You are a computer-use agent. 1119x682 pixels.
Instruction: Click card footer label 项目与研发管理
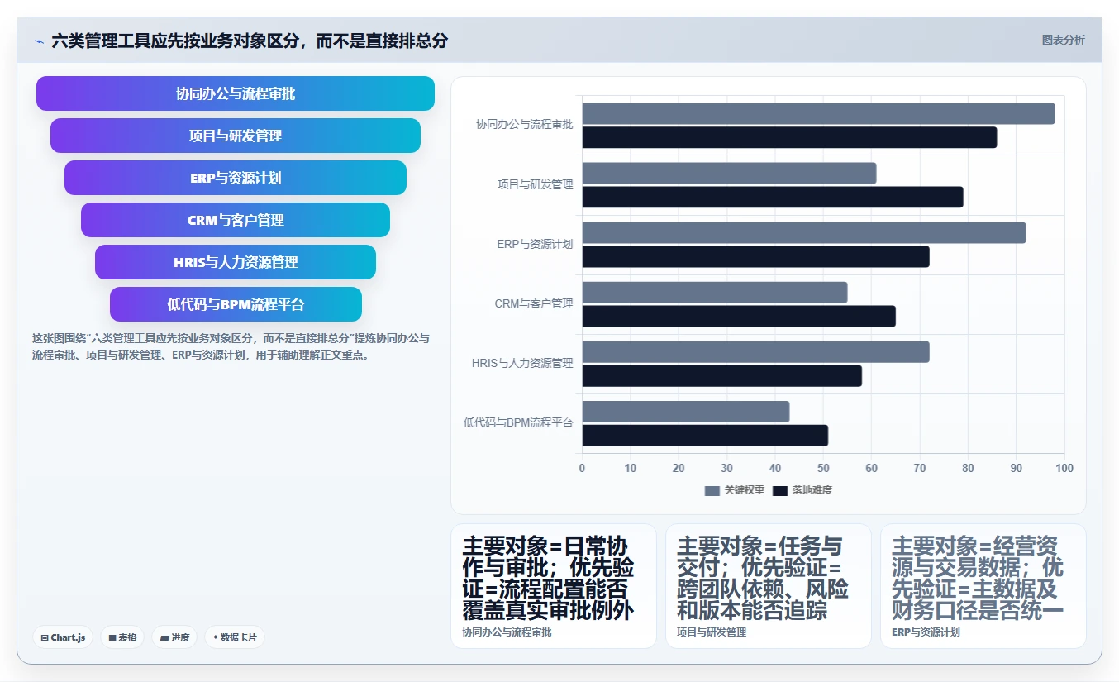[x=712, y=632]
